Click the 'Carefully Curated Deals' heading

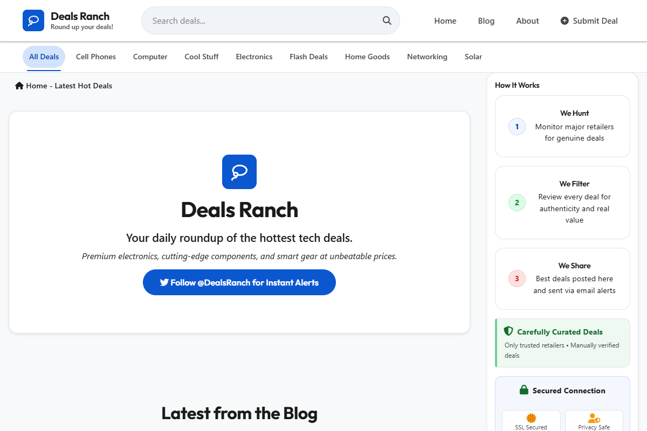click(560, 332)
